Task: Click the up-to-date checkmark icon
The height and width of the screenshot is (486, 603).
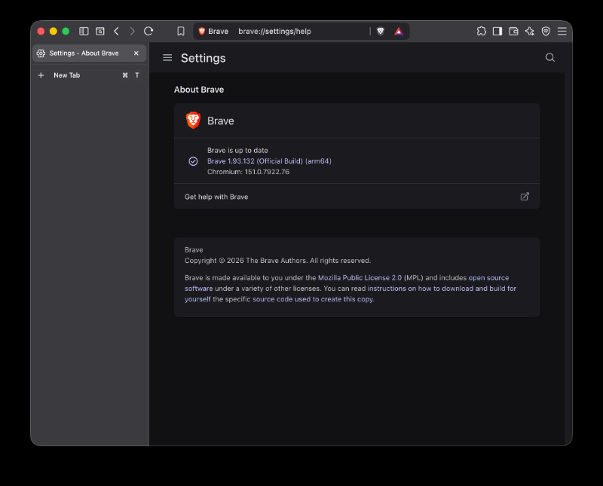Action: coord(193,161)
